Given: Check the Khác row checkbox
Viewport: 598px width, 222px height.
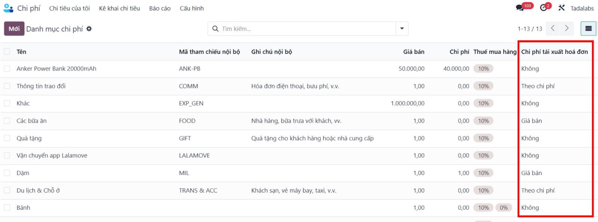Looking at the screenshot, I should click(x=7, y=103).
